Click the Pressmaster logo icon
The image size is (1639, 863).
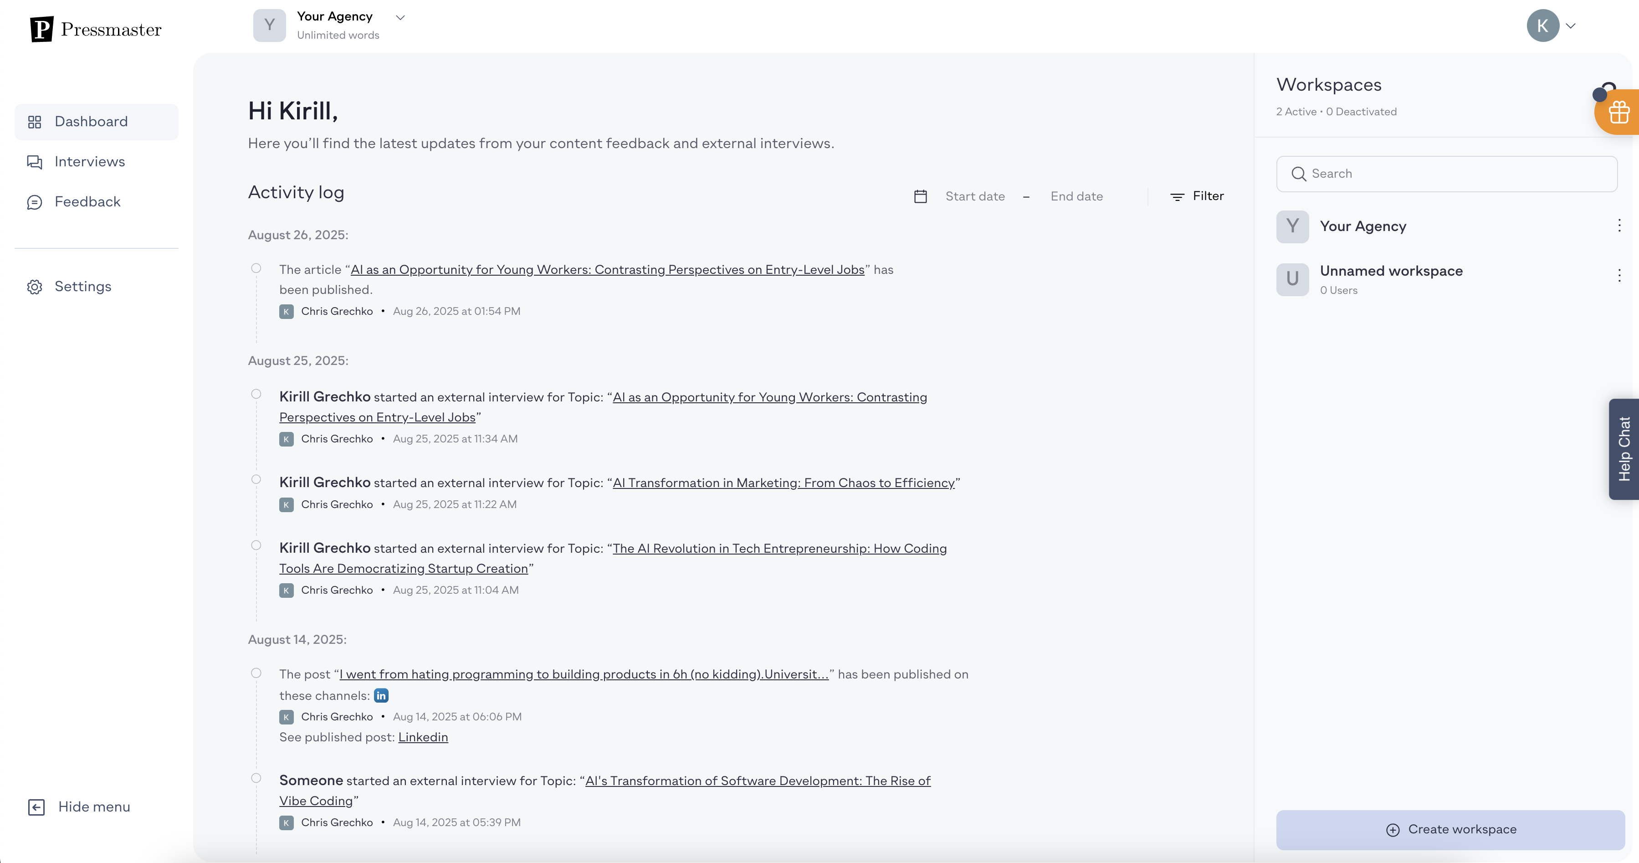coord(41,29)
